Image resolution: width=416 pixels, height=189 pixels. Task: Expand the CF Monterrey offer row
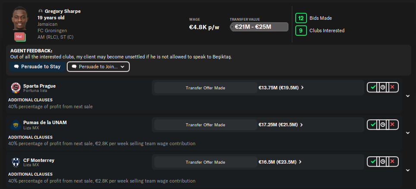point(408,170)
